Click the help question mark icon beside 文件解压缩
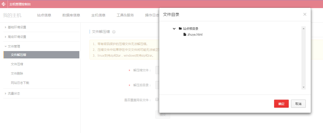The image size is (323, 133). (x=114, y=32)
